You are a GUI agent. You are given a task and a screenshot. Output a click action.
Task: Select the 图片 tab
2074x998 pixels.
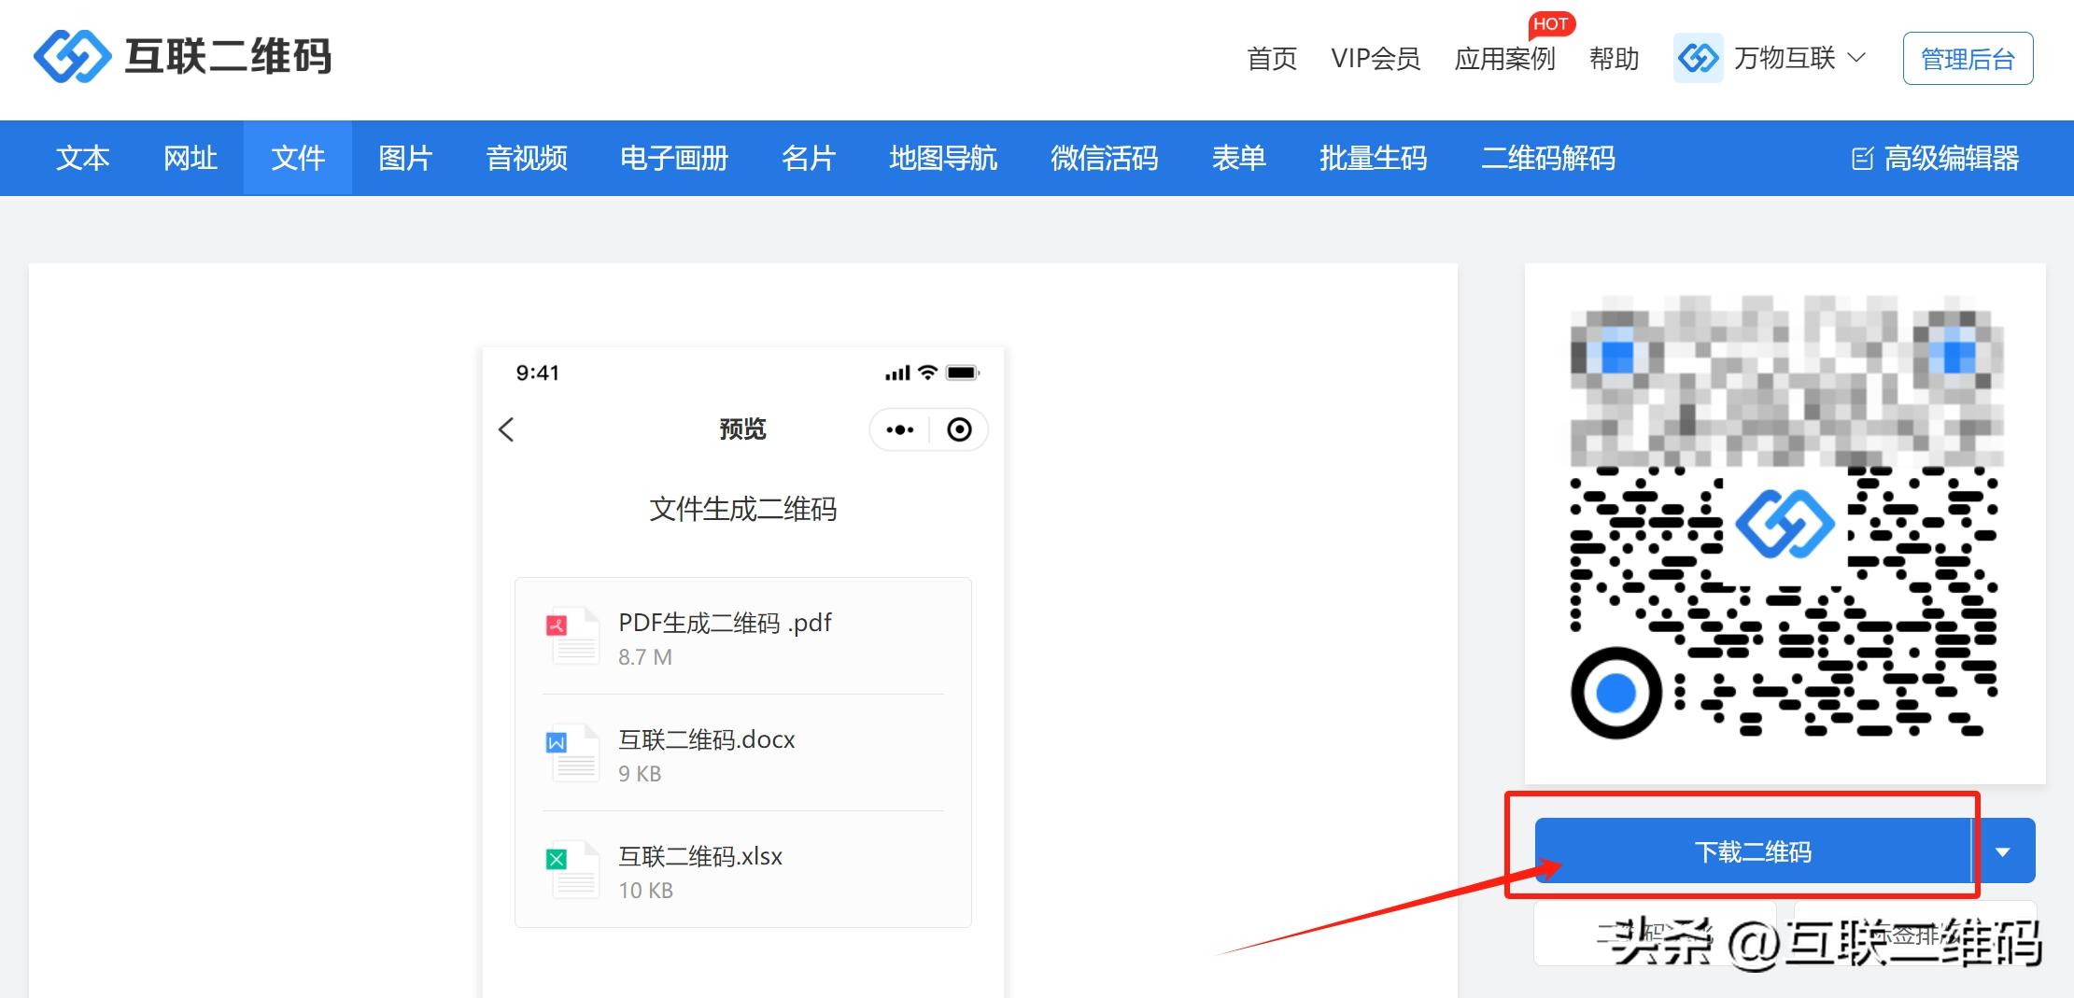tap(404, 159)
